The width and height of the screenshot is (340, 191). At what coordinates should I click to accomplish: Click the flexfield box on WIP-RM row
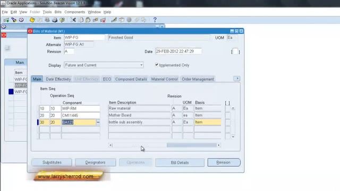[x=227, y=108]
